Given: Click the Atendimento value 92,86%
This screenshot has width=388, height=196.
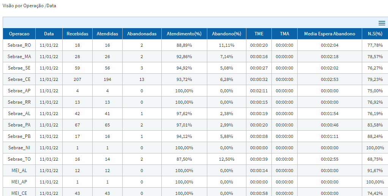Looking at the screenshot, I should (184, 57).
